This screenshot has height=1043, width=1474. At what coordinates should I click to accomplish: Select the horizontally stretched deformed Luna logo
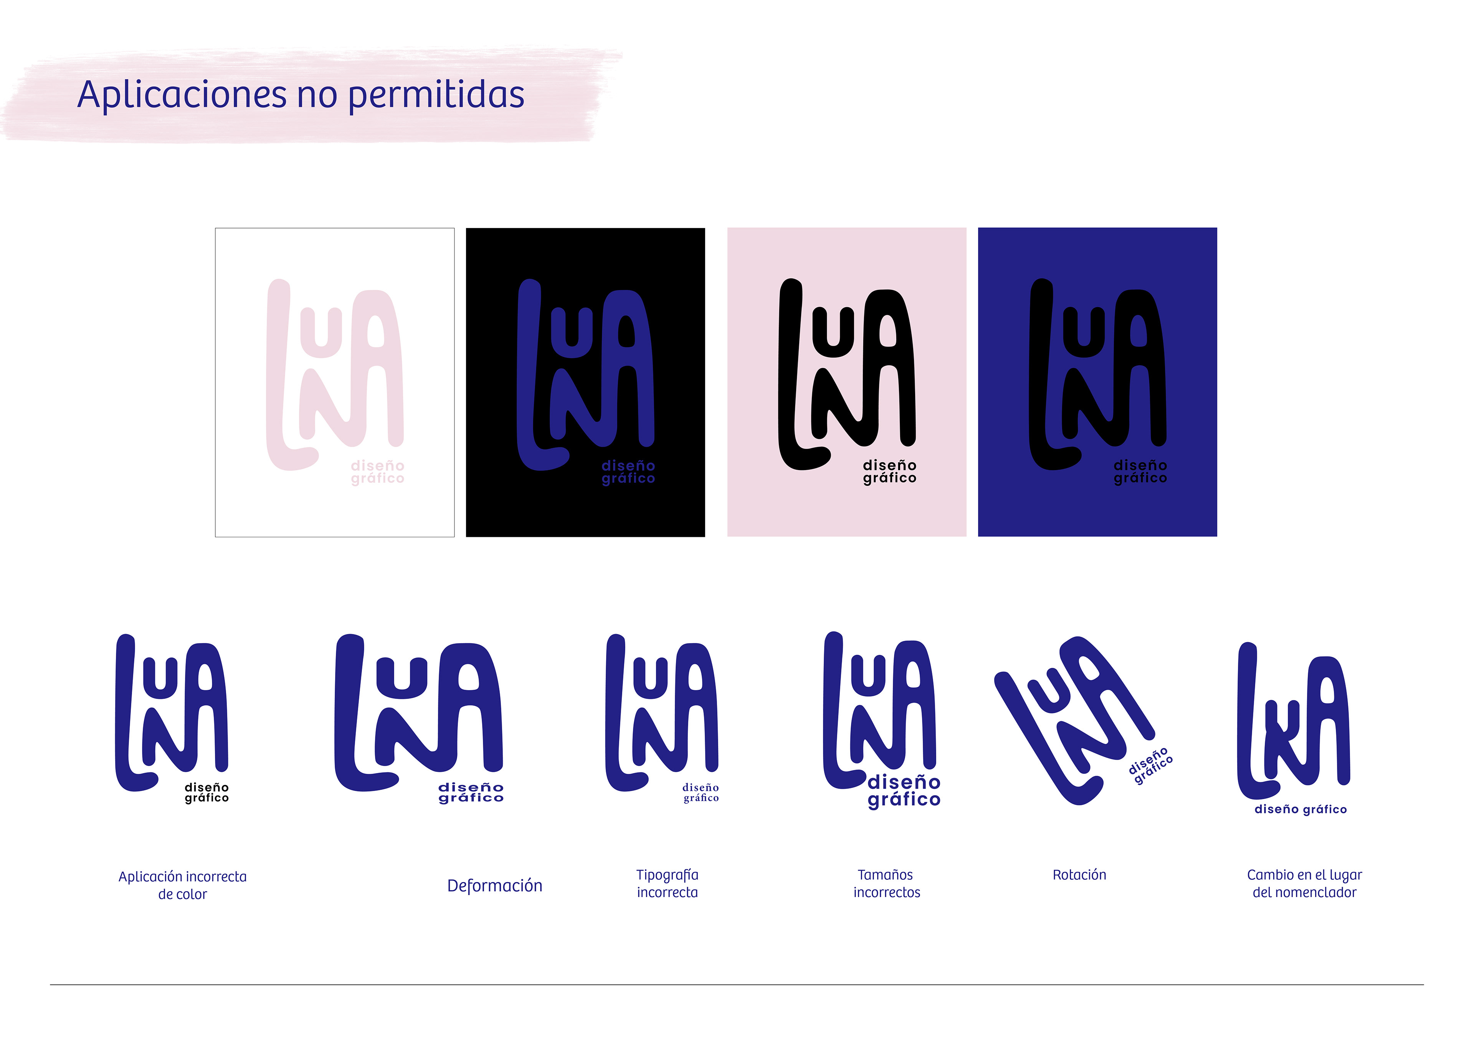tap(419, 719)
